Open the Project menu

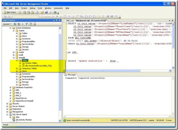pyautogui.click(x=24, y=8)
